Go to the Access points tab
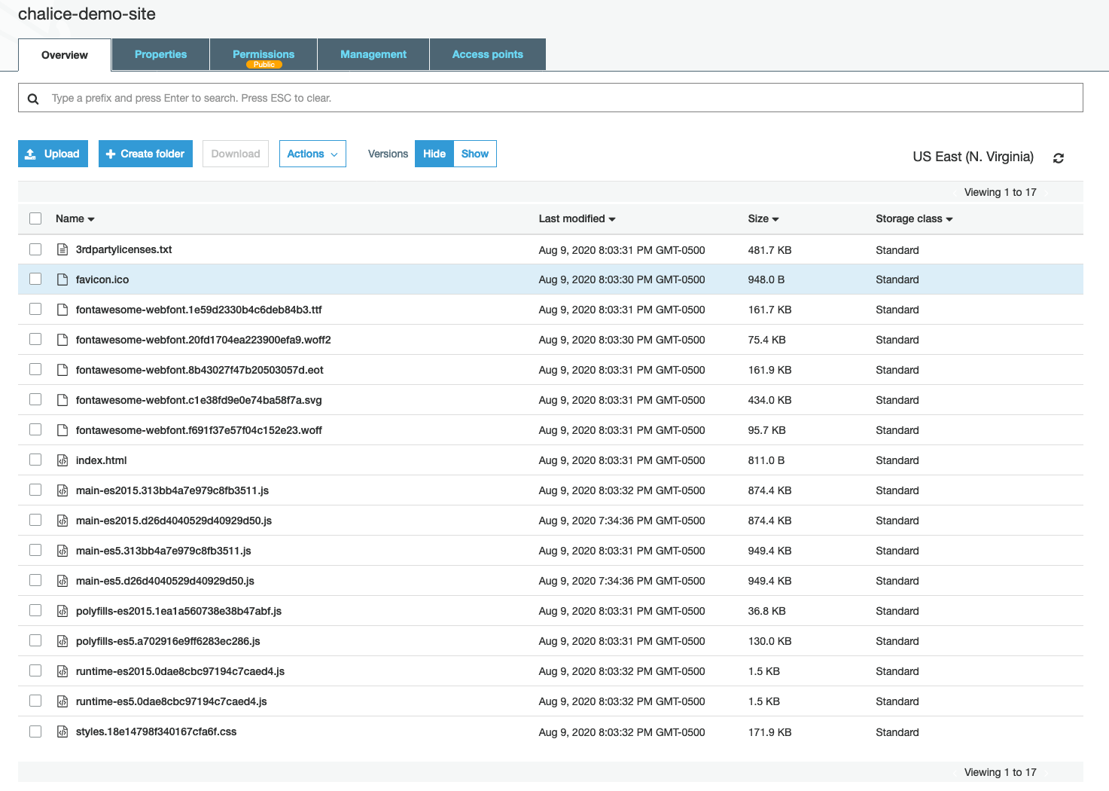This screenshot has width=1109, height=791. pos(488,54)
